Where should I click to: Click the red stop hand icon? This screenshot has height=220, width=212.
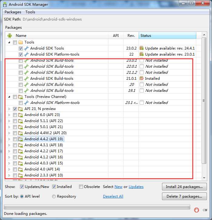click(x=196, y=210)
